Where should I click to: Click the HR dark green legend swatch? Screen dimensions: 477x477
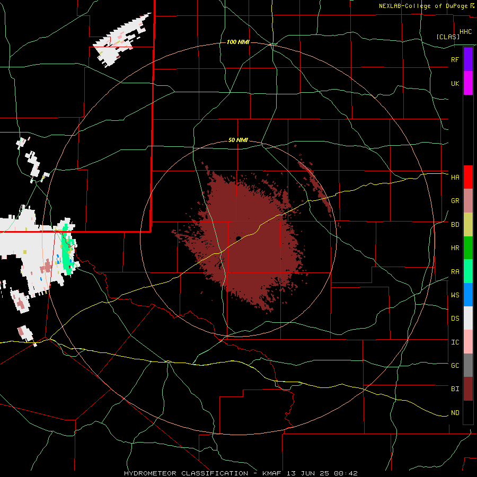(x=468, y=248)
